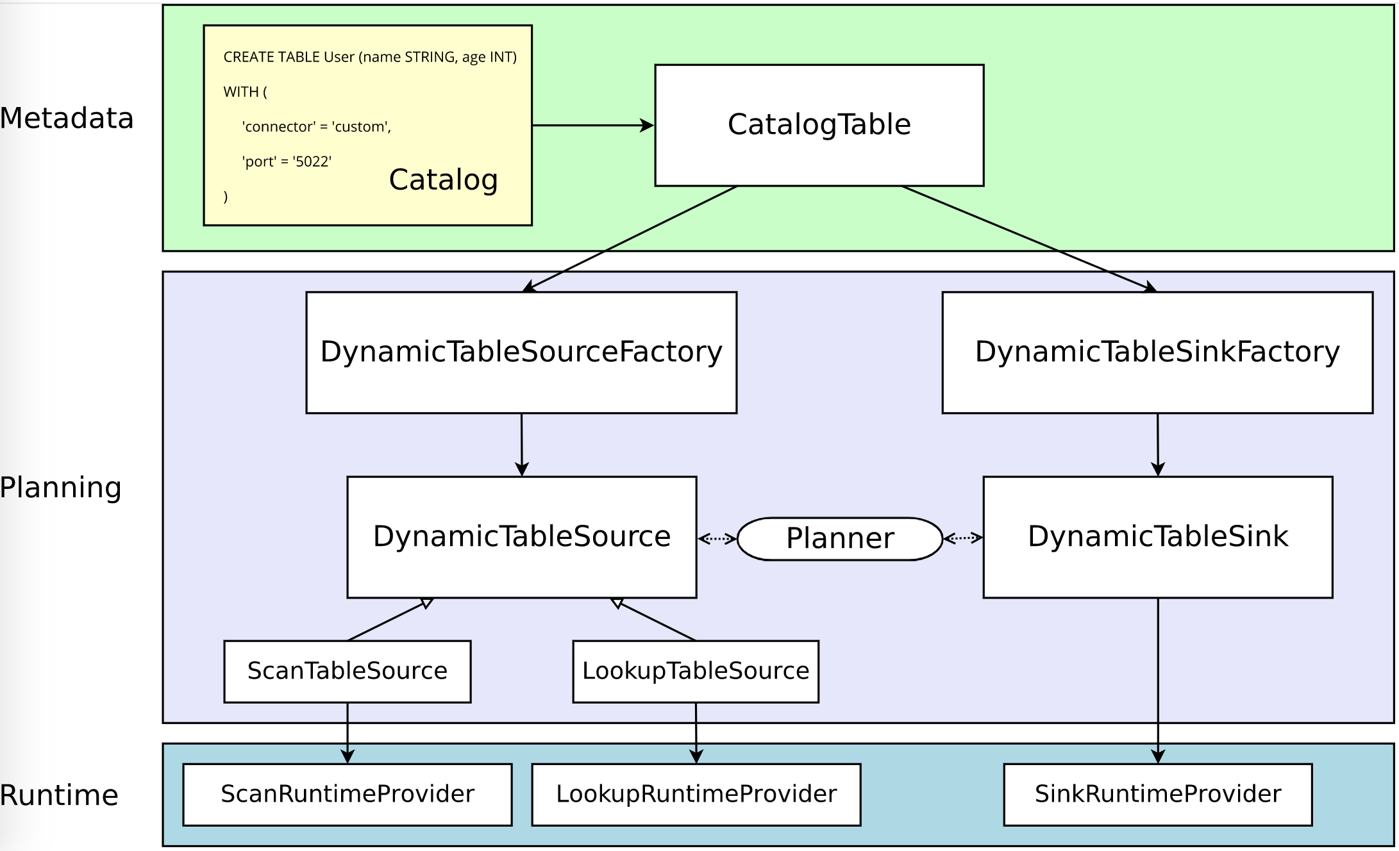Select the DynamicTableSourceFactory box

pyautogui.click(x=521, y=352)
